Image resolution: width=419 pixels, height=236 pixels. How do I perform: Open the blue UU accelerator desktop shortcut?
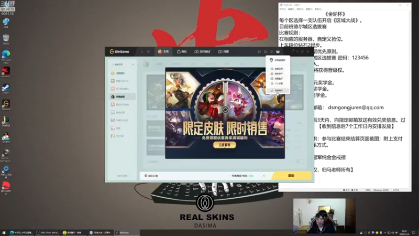point(6,172)
